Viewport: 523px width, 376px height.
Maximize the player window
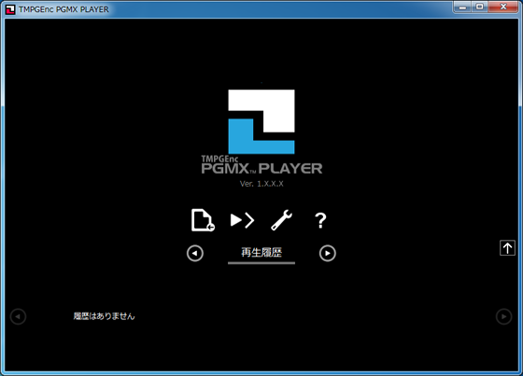480,7
